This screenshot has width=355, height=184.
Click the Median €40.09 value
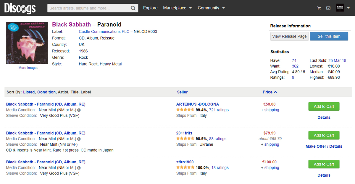pos(334,72)
